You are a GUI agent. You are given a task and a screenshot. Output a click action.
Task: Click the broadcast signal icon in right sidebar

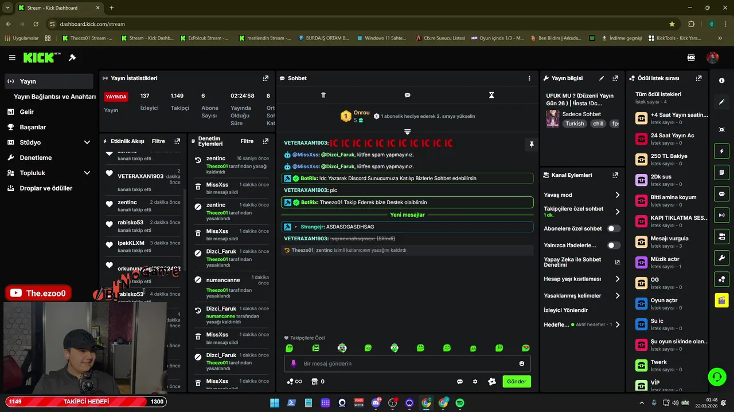[721, 215]
